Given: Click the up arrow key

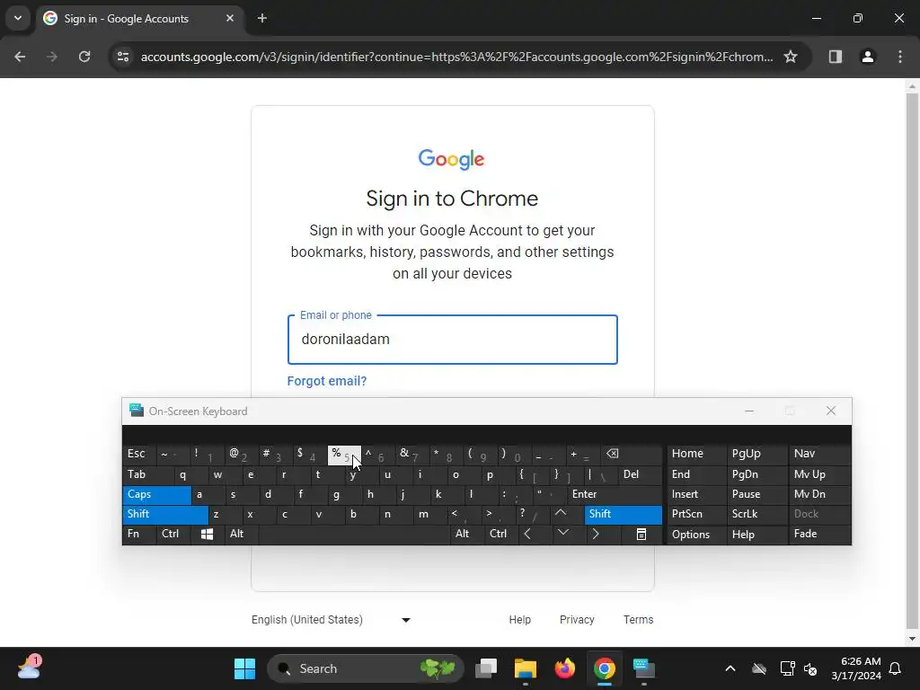Looking at the screenshot, I should [x=568, y=515].
